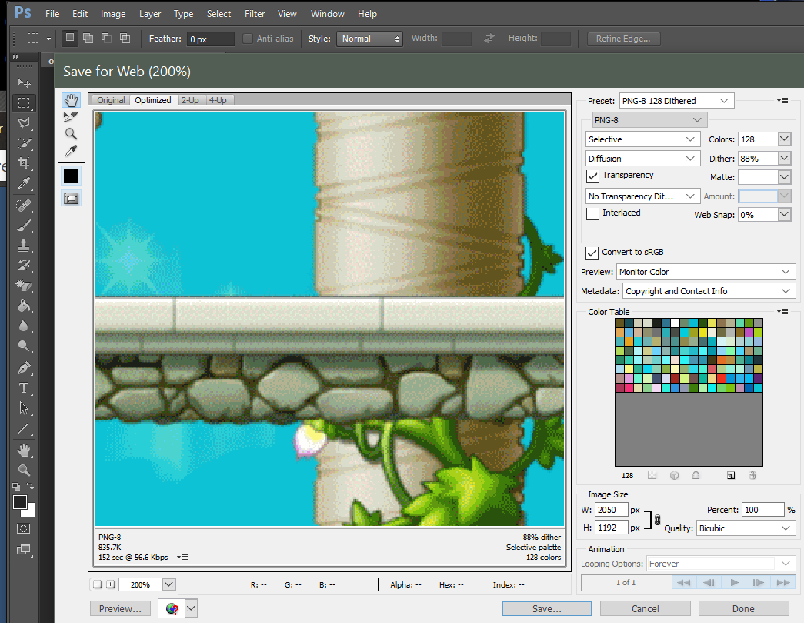Select the Hand tool in Save for Web
This screenshot has width=804, height=623.
[x=72, y=101]
